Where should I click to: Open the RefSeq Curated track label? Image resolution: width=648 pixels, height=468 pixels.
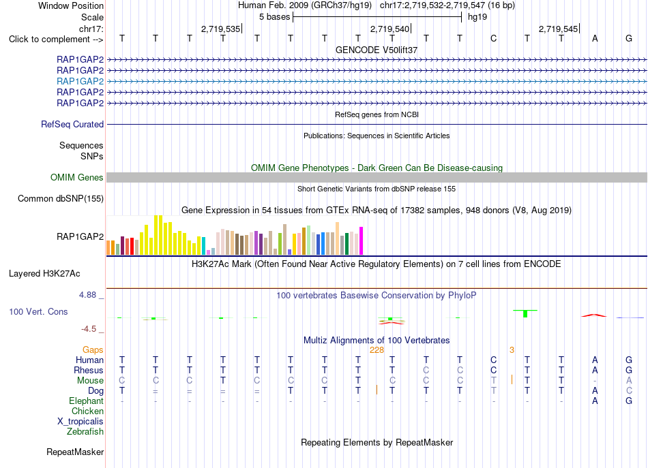(72, 124)
